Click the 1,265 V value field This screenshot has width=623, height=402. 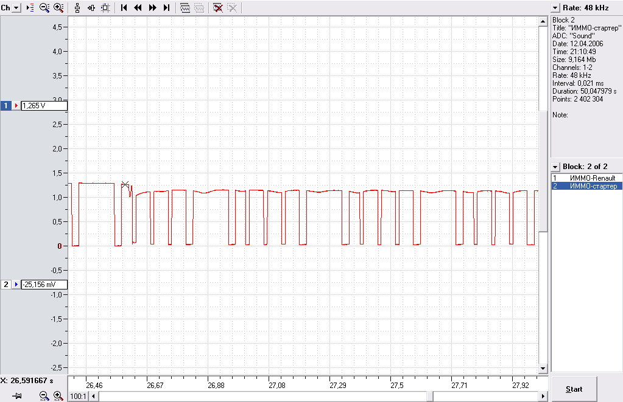tap(44, 106)
